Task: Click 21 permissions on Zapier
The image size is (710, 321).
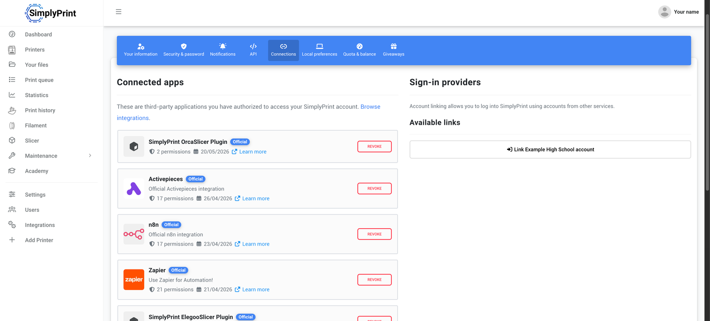Action: pyautogui.click(x=171, y=289)
